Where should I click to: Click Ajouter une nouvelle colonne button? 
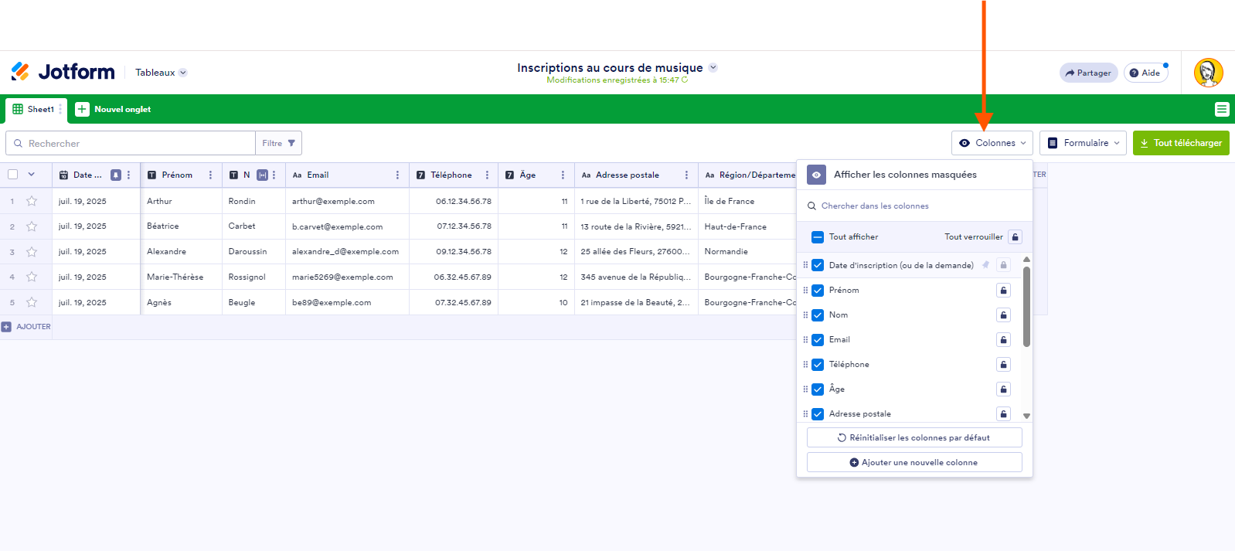(x=914, y=462)
